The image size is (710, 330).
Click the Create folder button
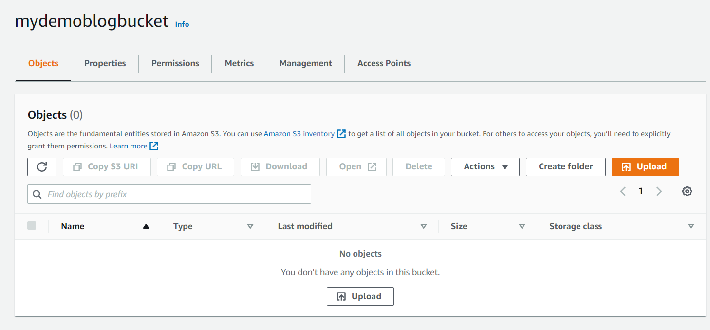[x=566, y=166]
